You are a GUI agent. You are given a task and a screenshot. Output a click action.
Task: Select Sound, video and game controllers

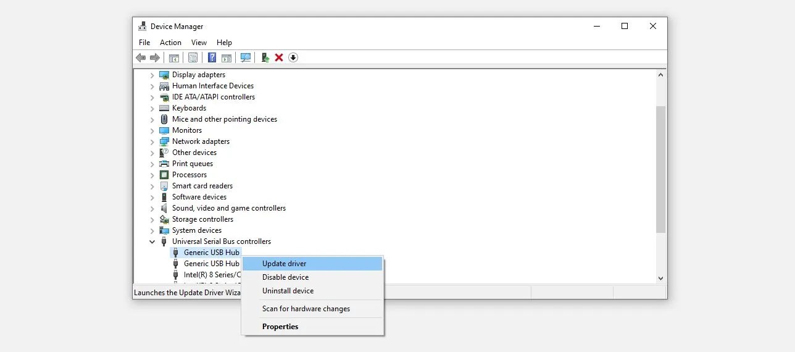pos(229,208)
